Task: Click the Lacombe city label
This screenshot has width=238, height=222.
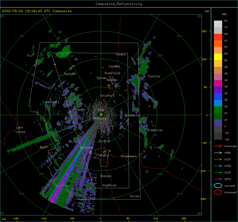Action: [114, 66]
